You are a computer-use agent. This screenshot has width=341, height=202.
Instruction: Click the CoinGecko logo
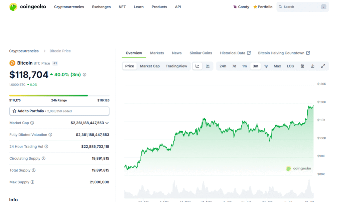28,7
